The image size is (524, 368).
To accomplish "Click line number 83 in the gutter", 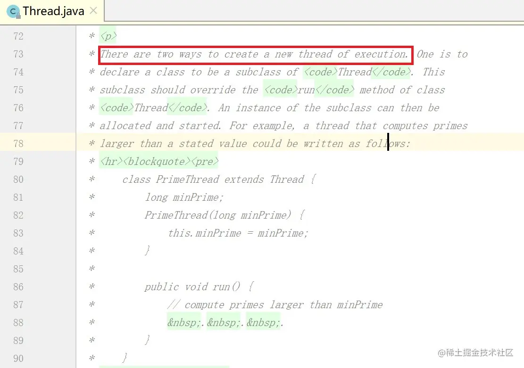I will (x=18, y=233).
